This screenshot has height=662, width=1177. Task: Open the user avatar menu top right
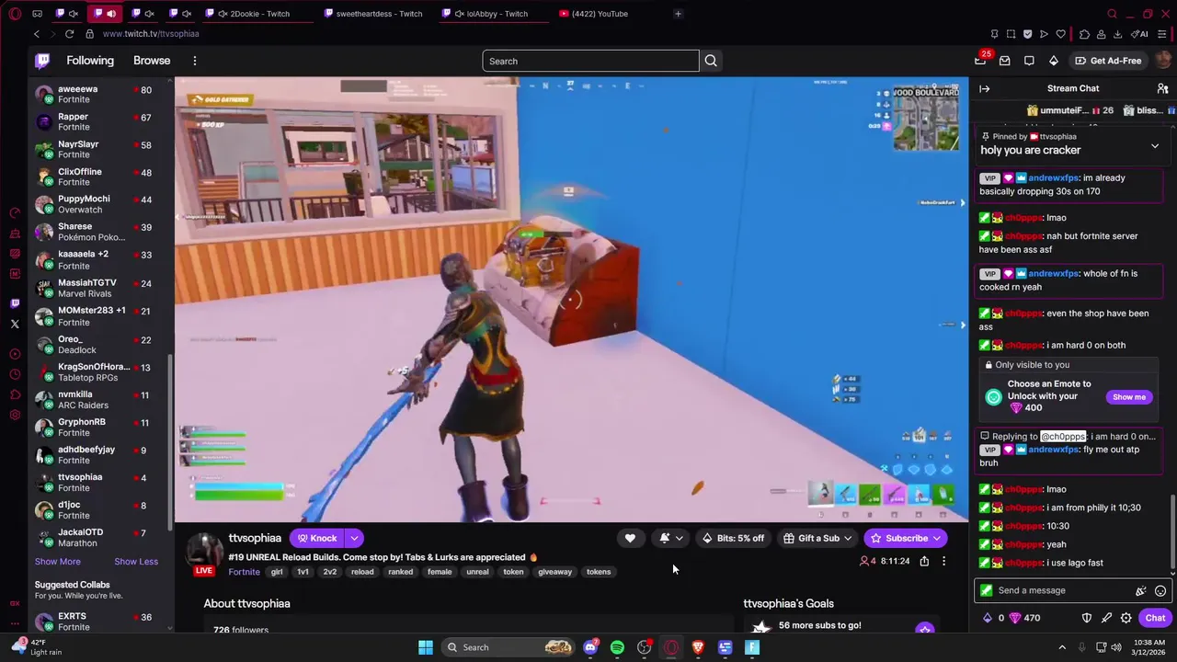[x=1162, y=61]
